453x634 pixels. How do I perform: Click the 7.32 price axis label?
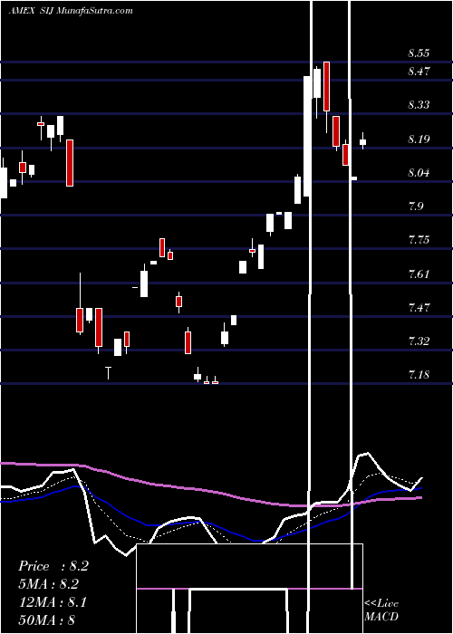click(x=419, y=341)
